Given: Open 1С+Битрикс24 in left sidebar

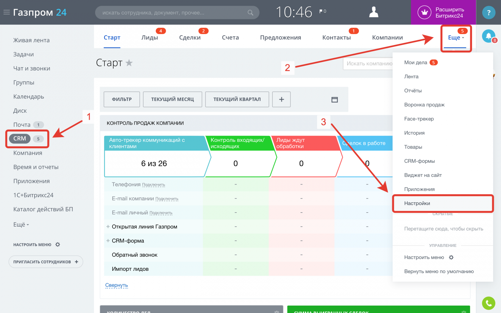Looking at the screenshot, I should [33, 195].
